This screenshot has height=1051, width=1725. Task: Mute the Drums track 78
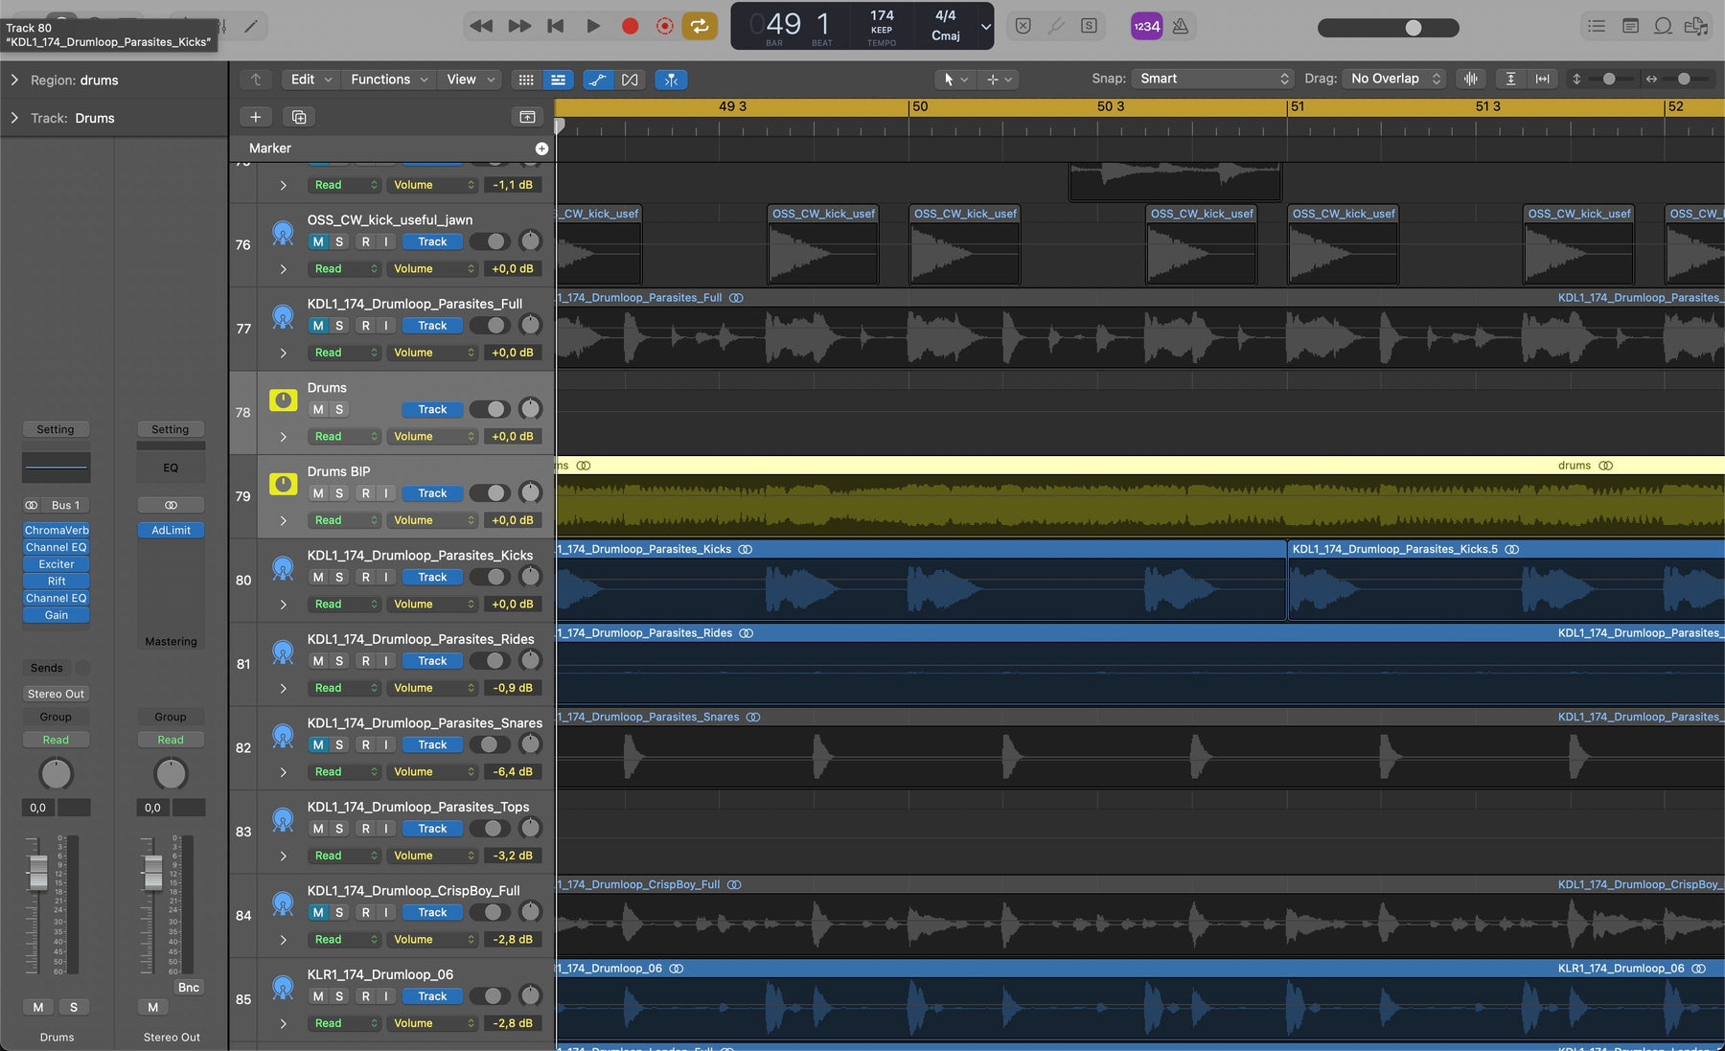318,410
